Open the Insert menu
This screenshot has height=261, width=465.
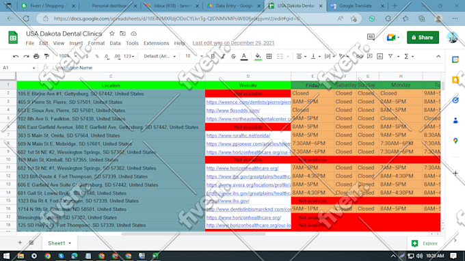coord(76,43)
